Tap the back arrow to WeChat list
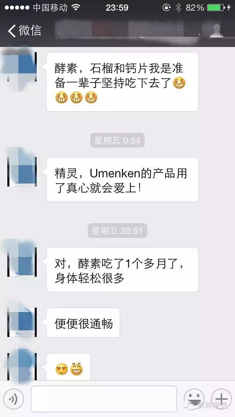Viewport: 235px width, 417px height. 12,30
